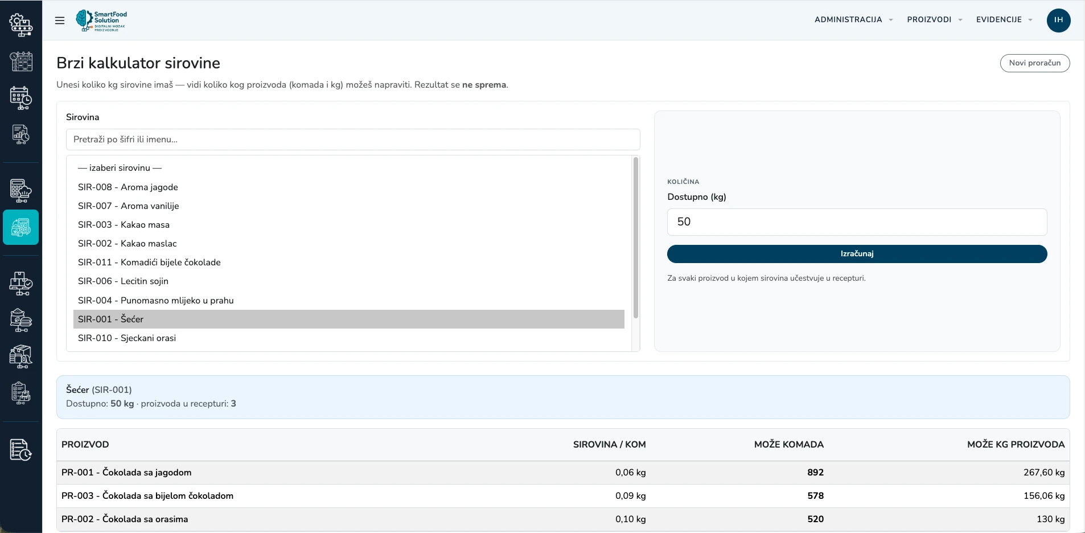The image size is (1085, 533).
Task: Click the PROIZVOD column header
Action: [x=85, y=445]
